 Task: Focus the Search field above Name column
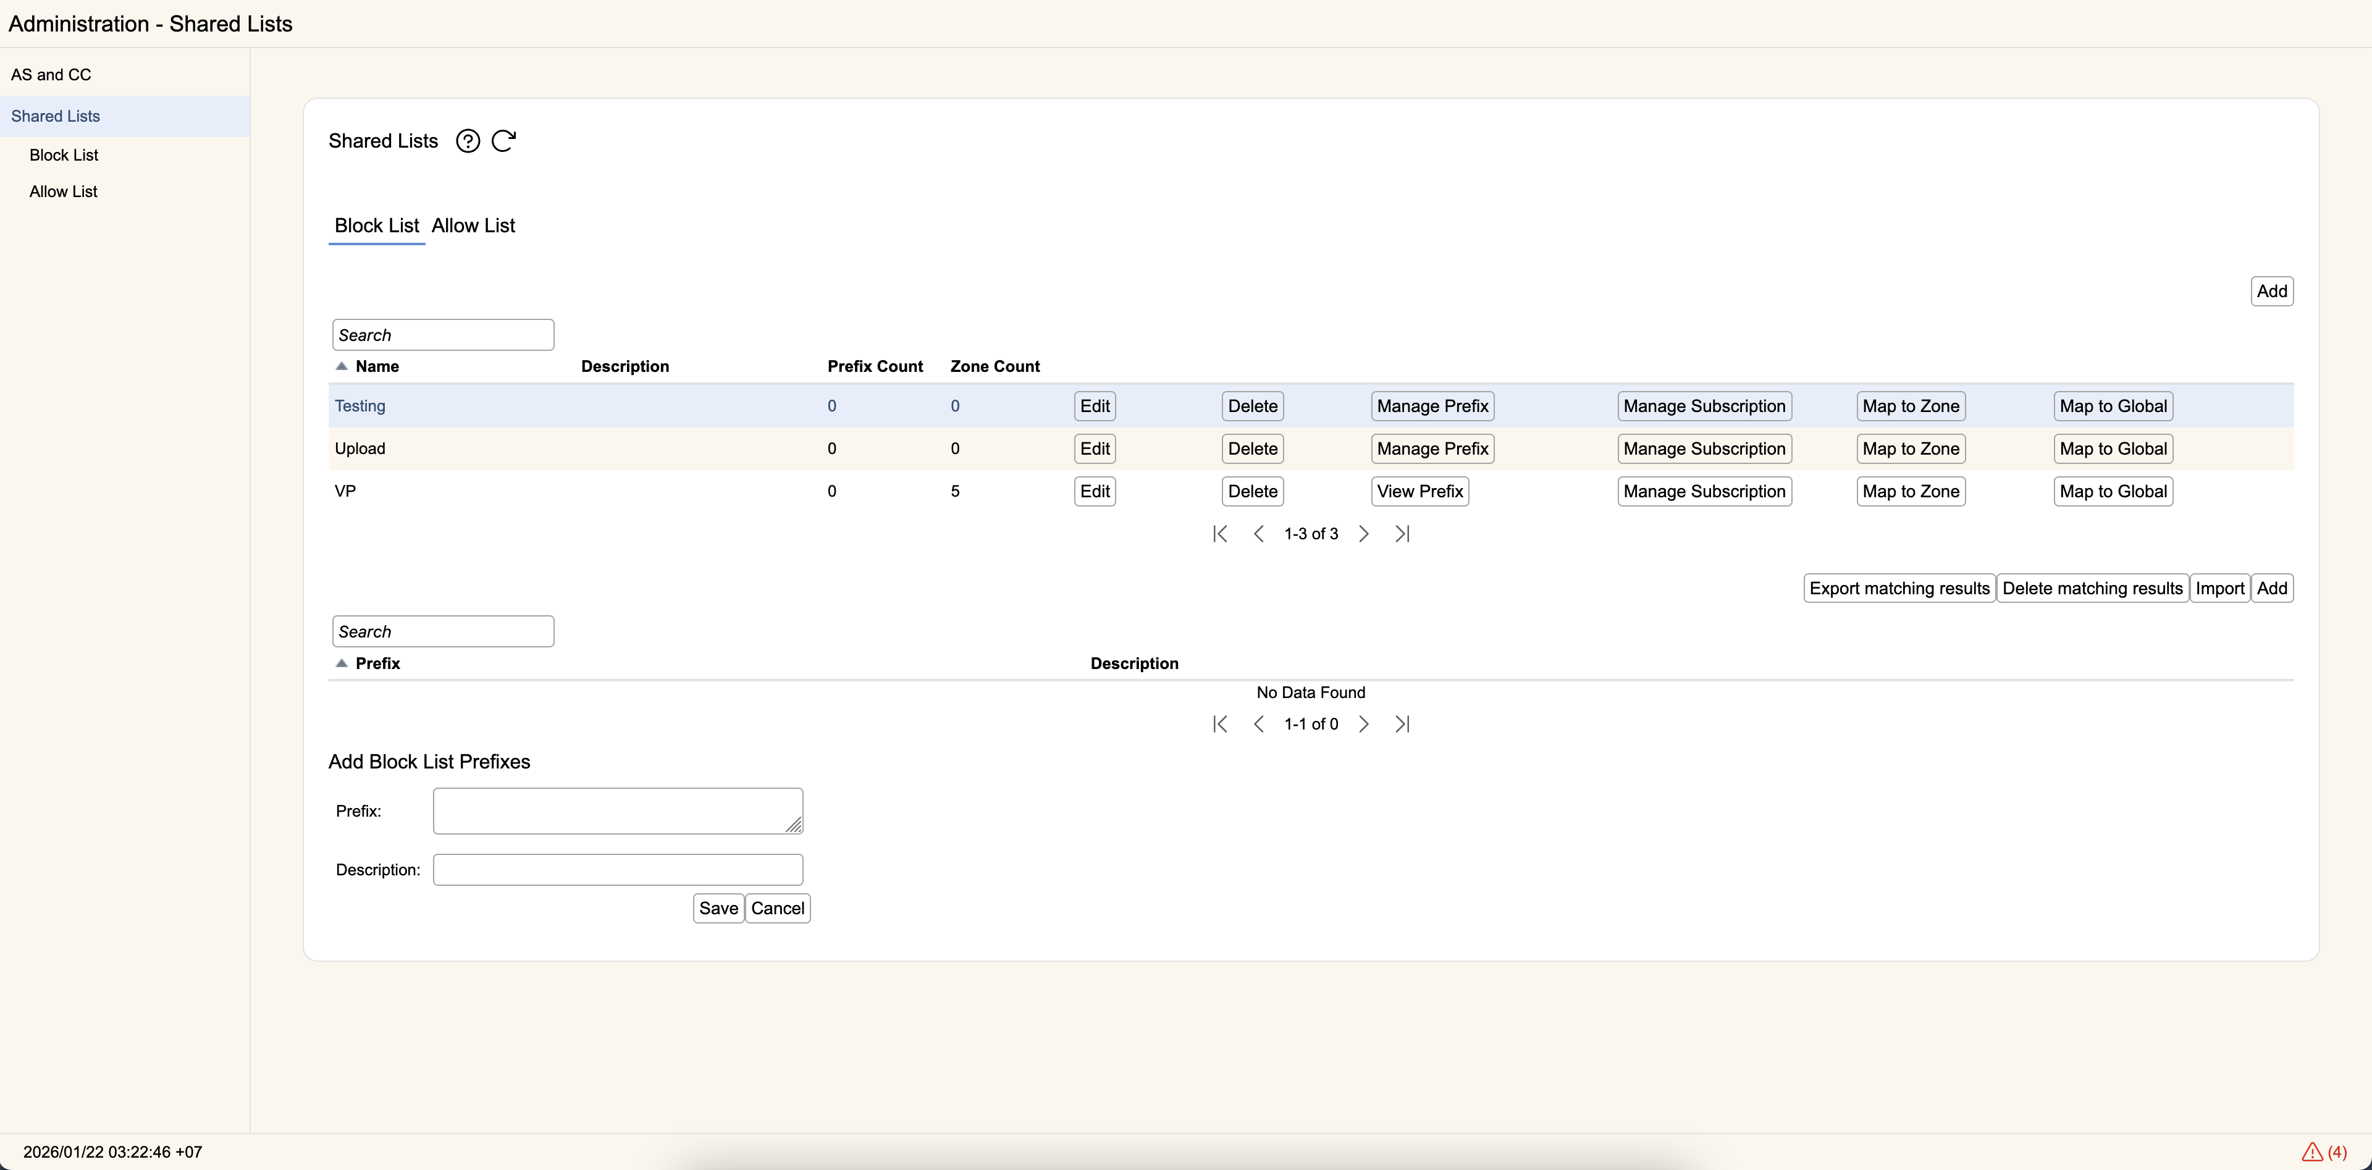click(443, 335)
